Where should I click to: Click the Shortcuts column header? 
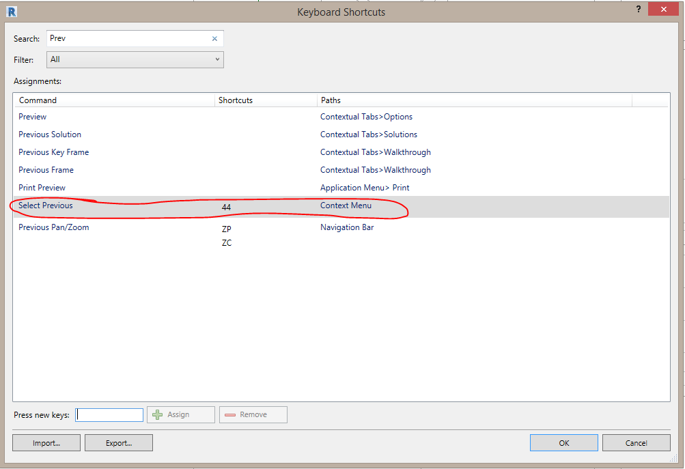click(x=235, y=100)
